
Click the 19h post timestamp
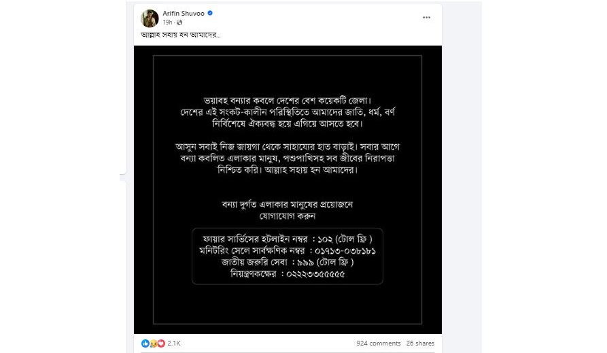point(167,22)
